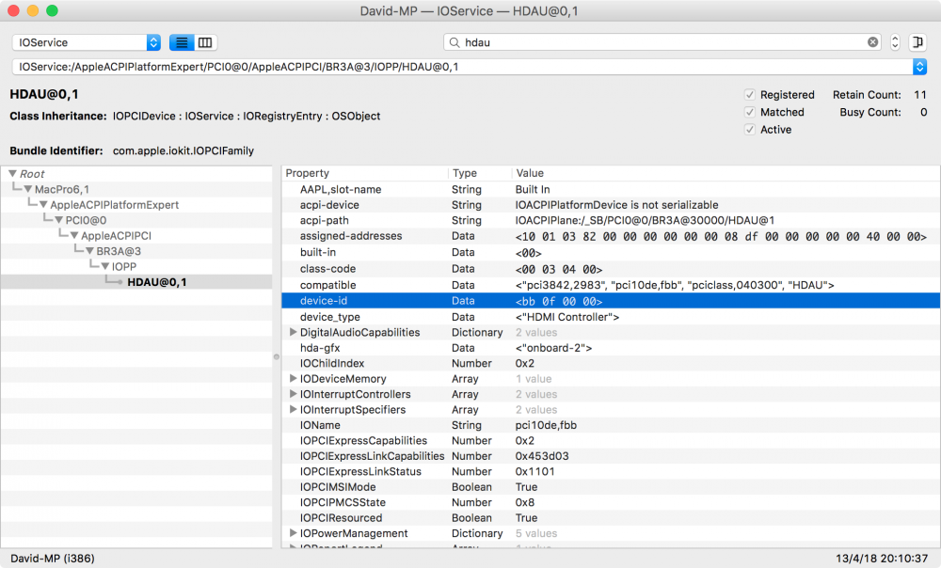The height and width of the screenshot is (568, 941).
Task: Expand the DigitalAudioCapabilities dictionary
Action: coord(293,332)
